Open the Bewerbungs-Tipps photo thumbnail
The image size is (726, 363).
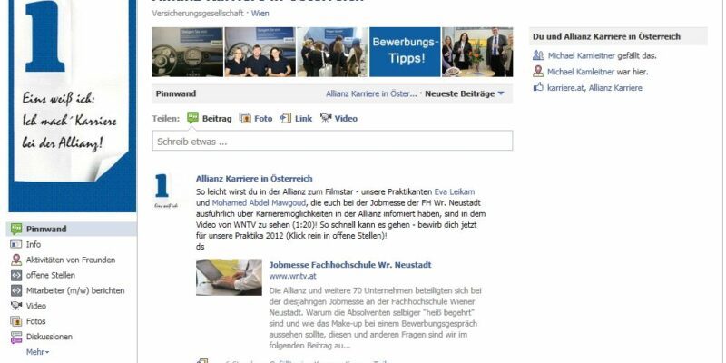405,52
